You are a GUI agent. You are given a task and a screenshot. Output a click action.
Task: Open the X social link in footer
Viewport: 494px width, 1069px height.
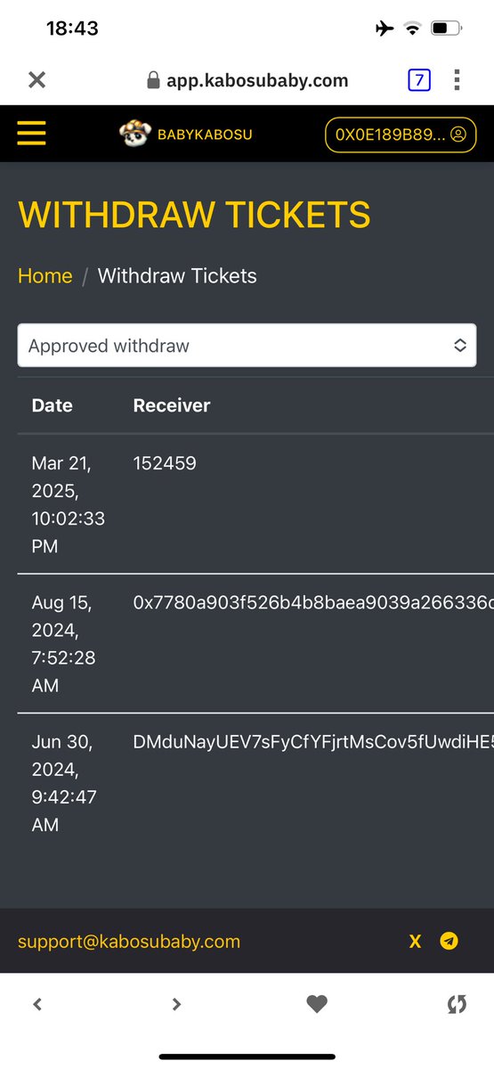[x=415, y=942]
